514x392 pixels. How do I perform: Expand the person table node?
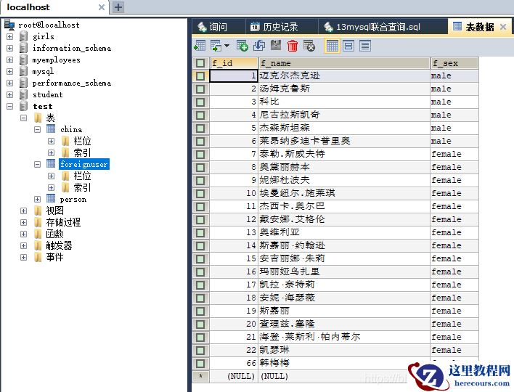click(x=37, y=199)
